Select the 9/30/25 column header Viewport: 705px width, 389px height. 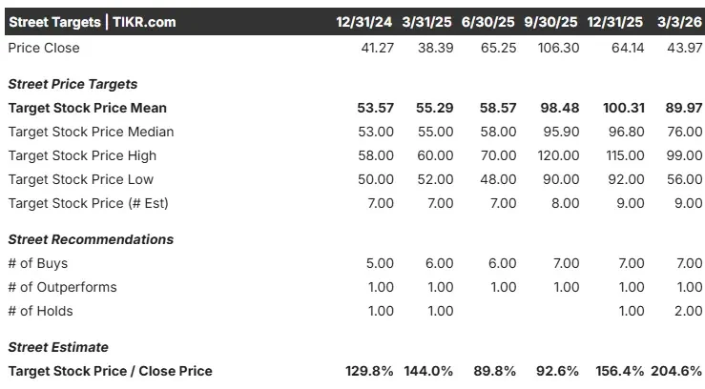tap(550, 22)
